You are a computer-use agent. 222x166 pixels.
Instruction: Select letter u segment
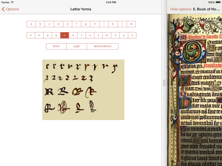(90, 35)
